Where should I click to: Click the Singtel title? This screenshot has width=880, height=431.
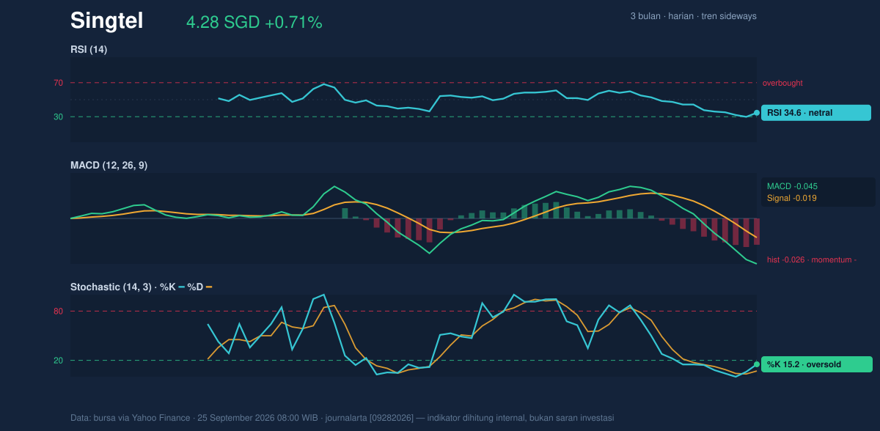(106, 21)
